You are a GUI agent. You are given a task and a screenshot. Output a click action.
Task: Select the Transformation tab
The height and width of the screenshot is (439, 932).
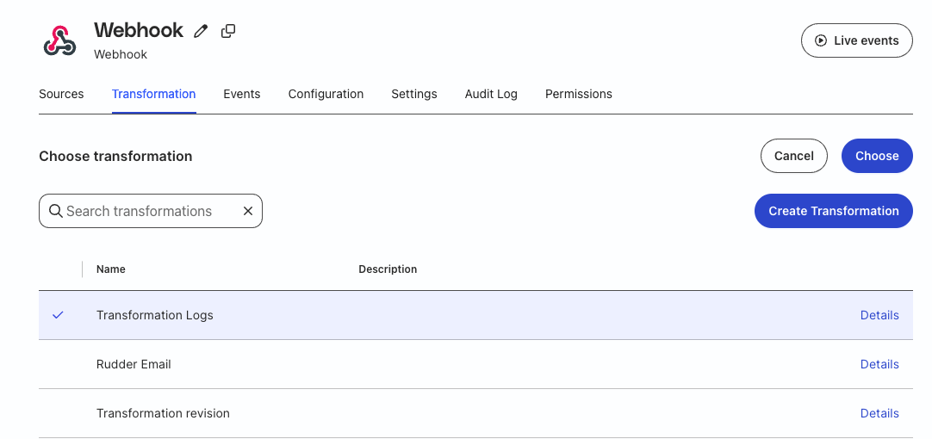(x=154, y=94)
